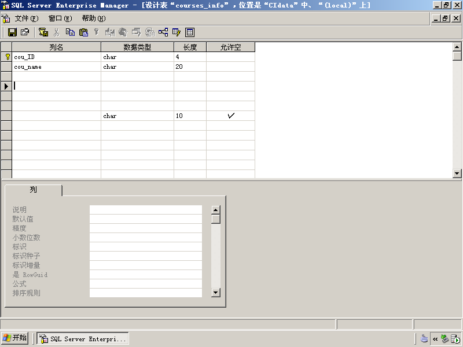Image resolution: width=463 pixels, height=347 pixels.
Task: Click the 数据类型 column header
Action: tap(137, 47)
